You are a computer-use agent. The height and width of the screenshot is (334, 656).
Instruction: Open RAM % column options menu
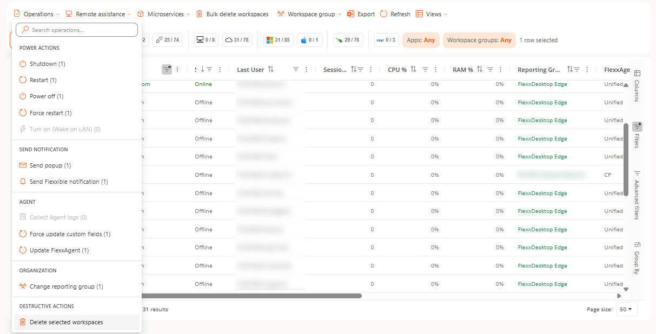(501, 70)
